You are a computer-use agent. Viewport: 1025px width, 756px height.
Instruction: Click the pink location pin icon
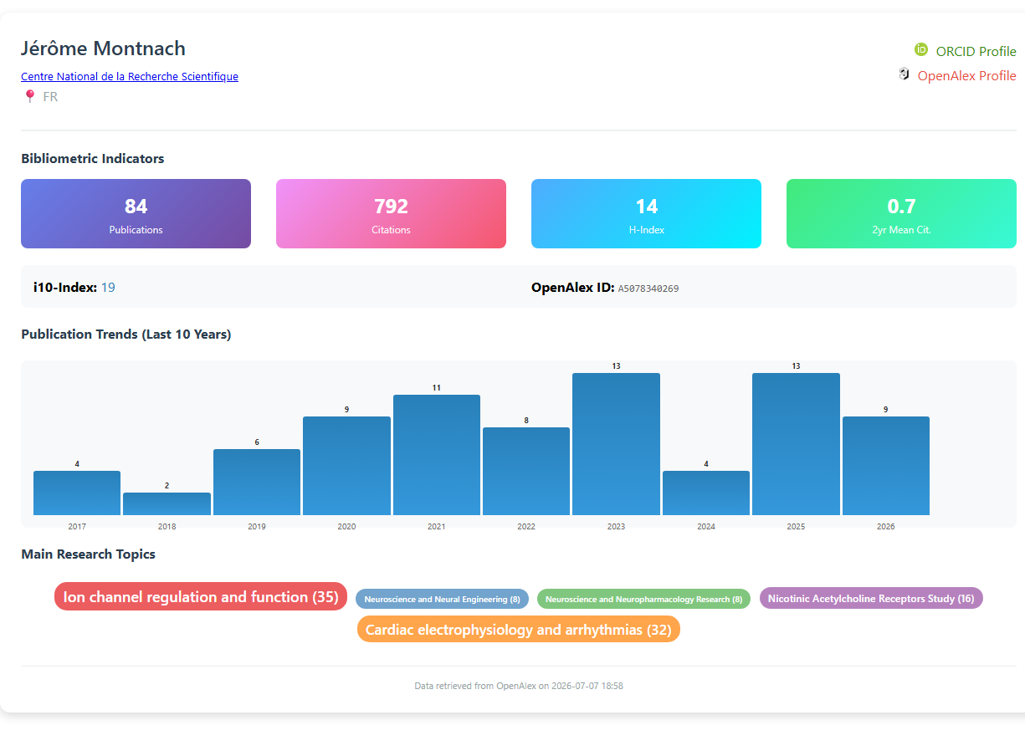pyautogui.click(x=30, y=96)
